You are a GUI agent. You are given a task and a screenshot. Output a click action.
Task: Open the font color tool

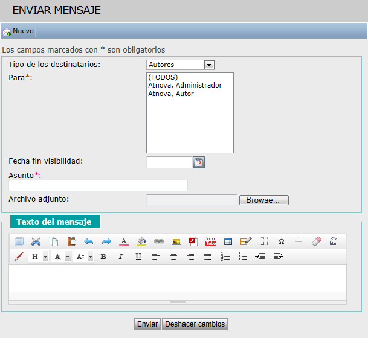124,241
